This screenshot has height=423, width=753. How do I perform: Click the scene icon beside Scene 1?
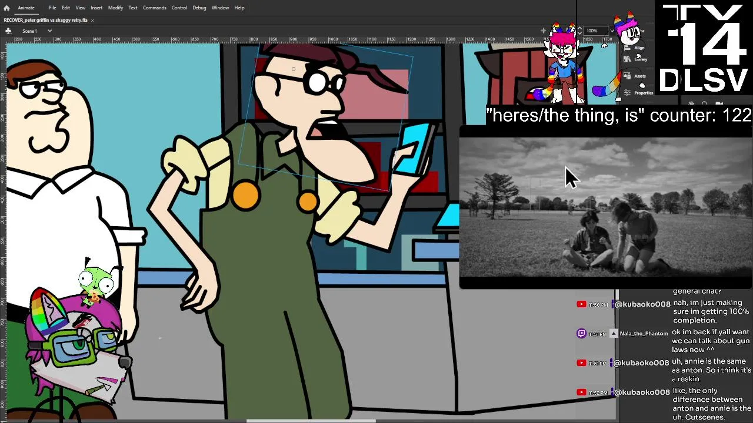[x=8, y=31]
